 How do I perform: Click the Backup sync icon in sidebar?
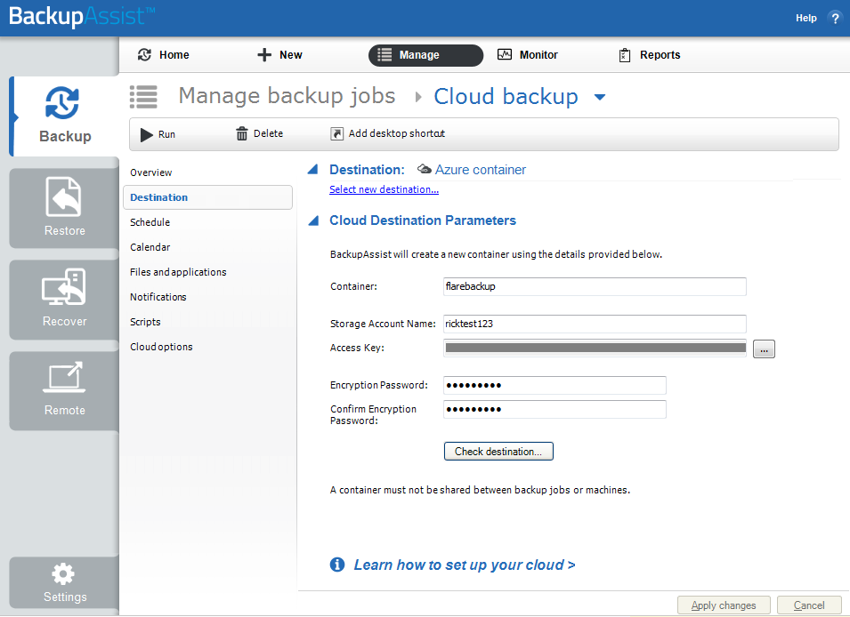62,103
